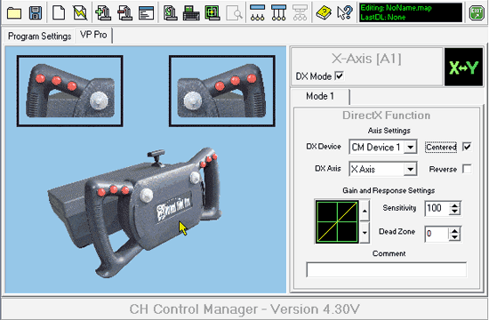Select the left yoke handle thumbnail
489x320 pixels.
(x=70, y=91)
